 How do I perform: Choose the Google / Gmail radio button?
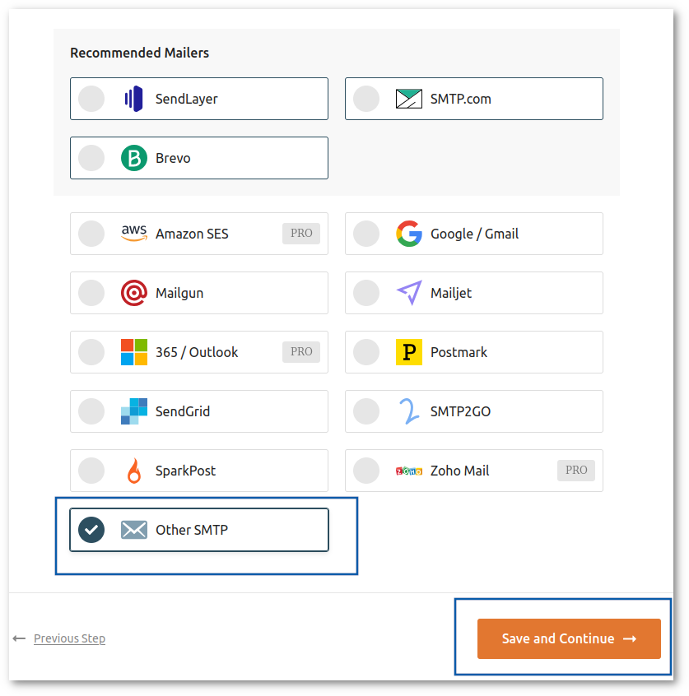[x=366, y=234]
